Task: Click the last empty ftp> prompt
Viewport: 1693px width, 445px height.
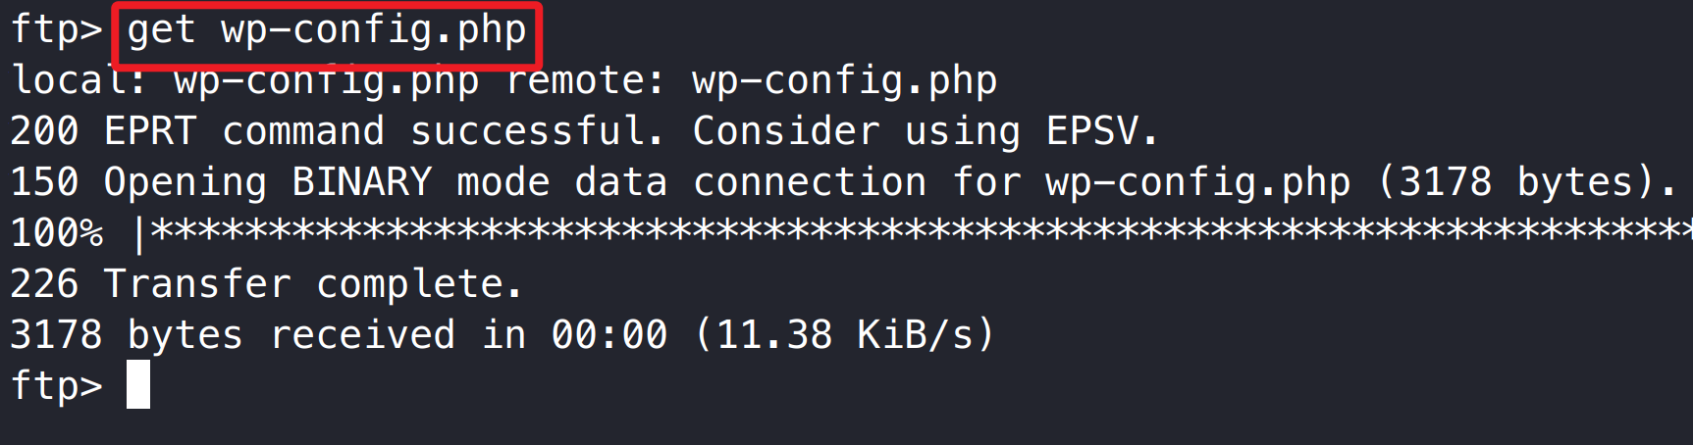Action: coord(56,385)
